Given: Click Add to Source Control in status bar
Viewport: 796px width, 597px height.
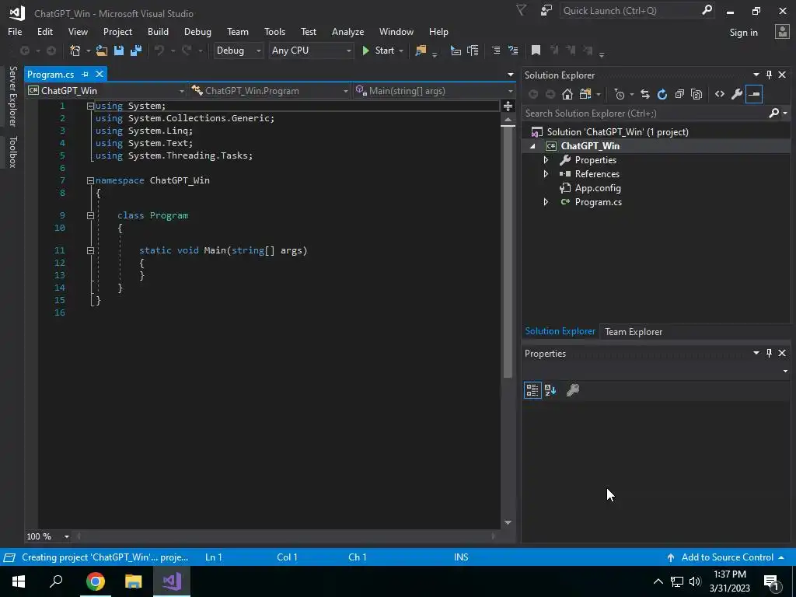Looking at the screenshot, I should 727,557.
